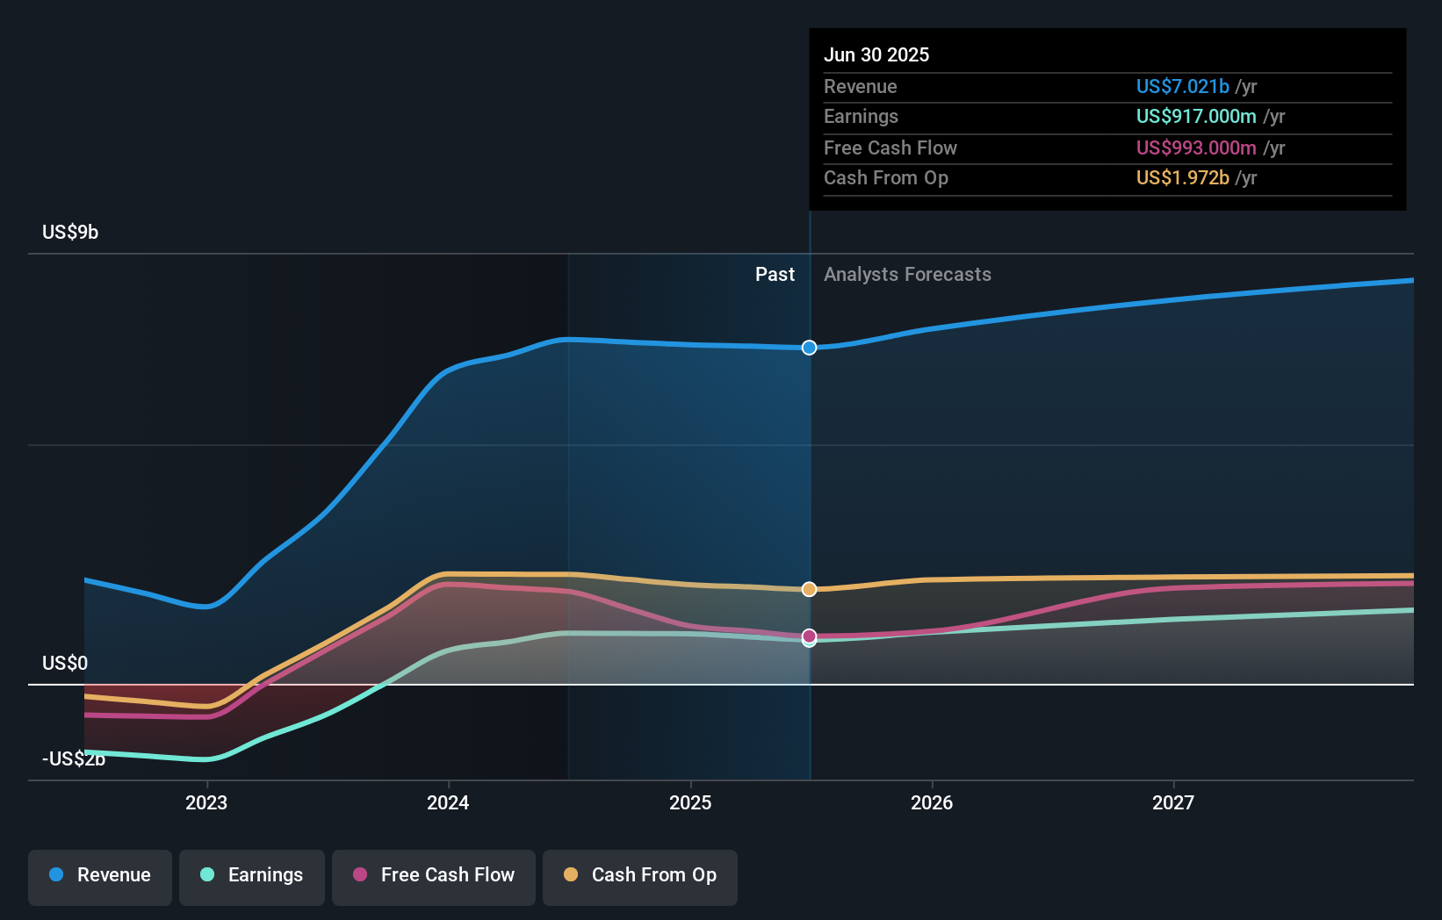Toggle the Earnings series visibility
Image resolution: width=1442 pixels, height=920 pixels.
coord(252,877)
